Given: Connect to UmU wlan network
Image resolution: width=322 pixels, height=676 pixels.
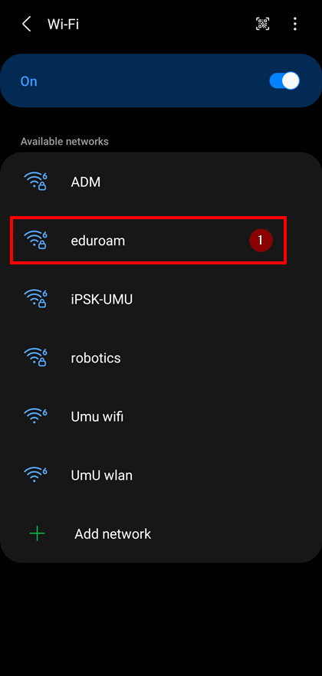Looking at the screenshot, I should click(161, 475).
